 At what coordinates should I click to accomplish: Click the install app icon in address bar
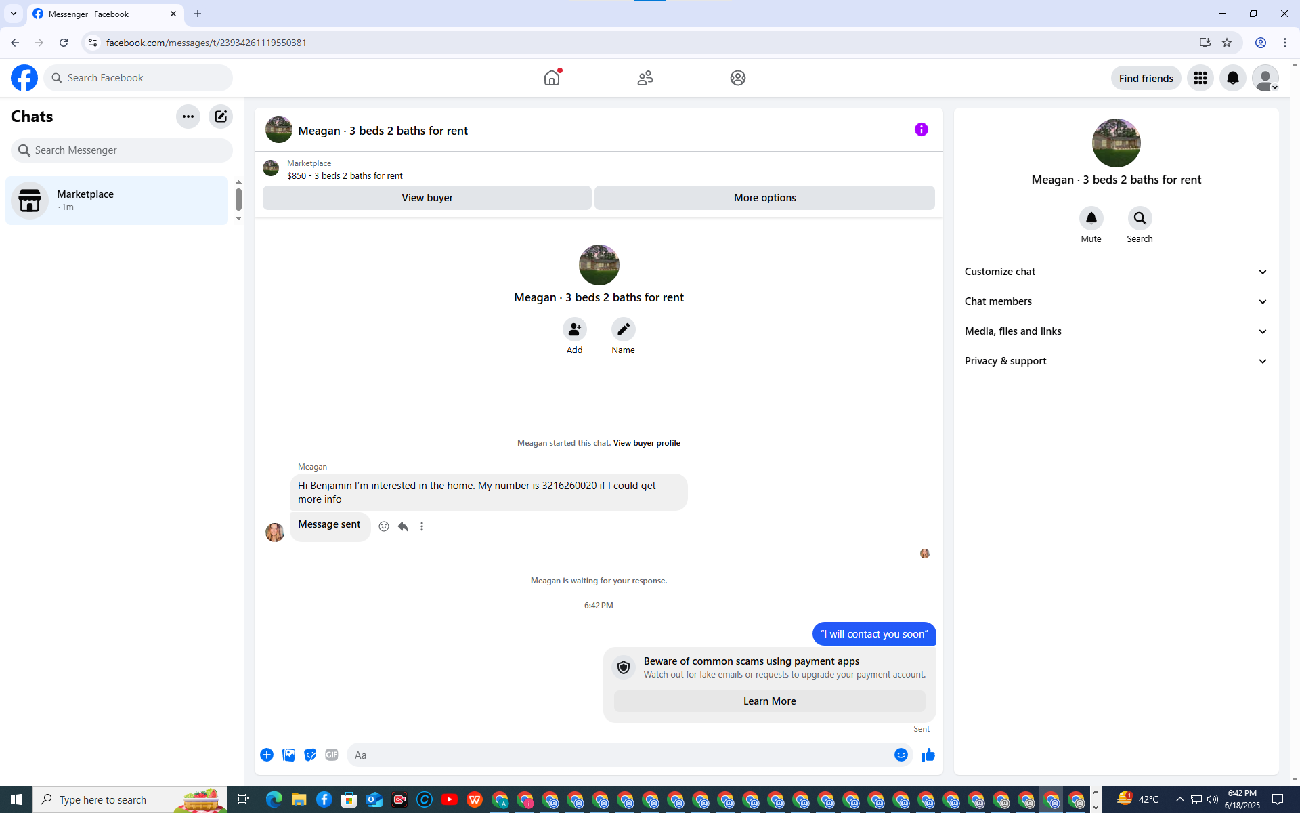click(1205, 43)
